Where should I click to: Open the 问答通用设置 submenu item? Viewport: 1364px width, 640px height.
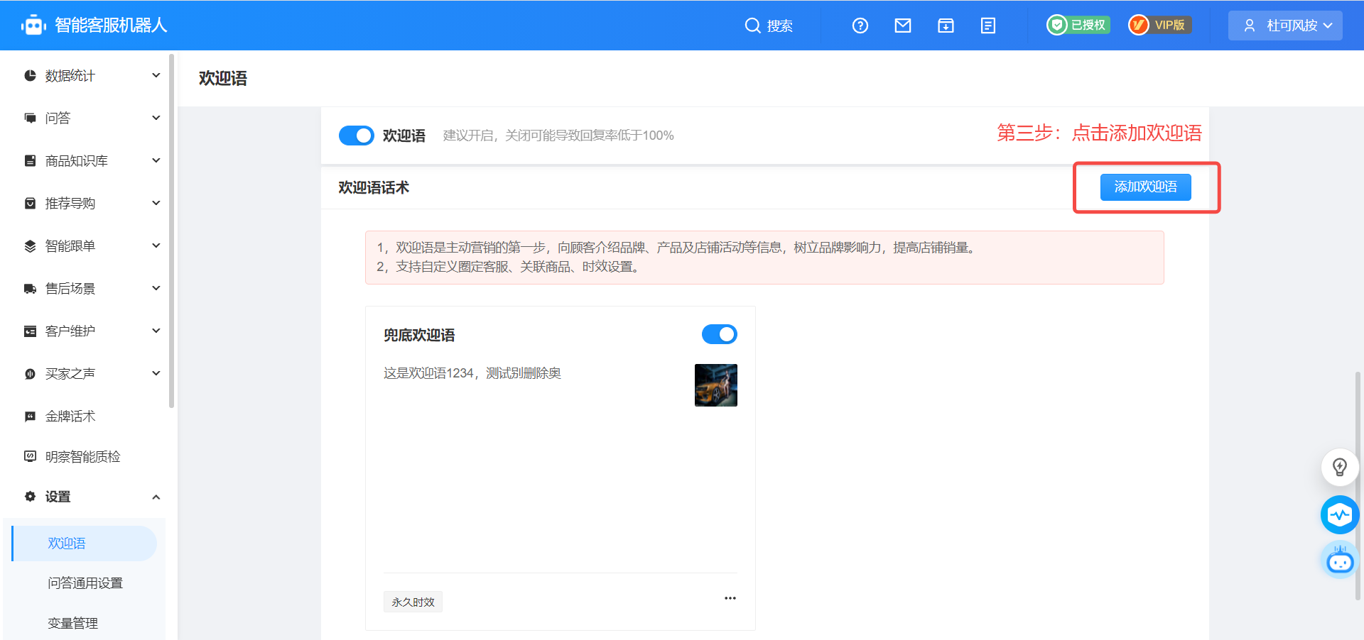[x=85, y=583]
